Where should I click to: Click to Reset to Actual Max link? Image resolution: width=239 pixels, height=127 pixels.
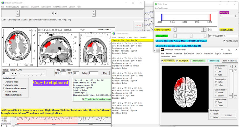point(181,41)
